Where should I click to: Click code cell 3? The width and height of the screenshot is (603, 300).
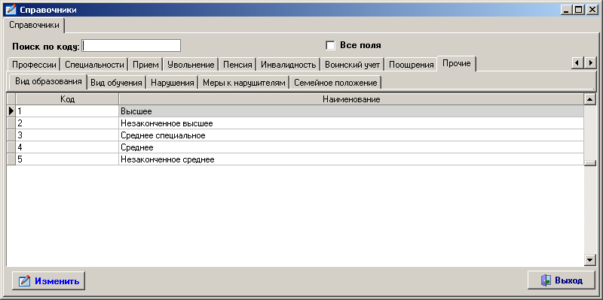pyautogui.click(x=67, y=135)
